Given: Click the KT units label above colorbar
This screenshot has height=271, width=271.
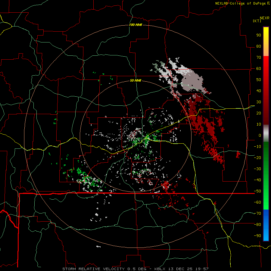Looking at the screenshot, I should point(257,21).
